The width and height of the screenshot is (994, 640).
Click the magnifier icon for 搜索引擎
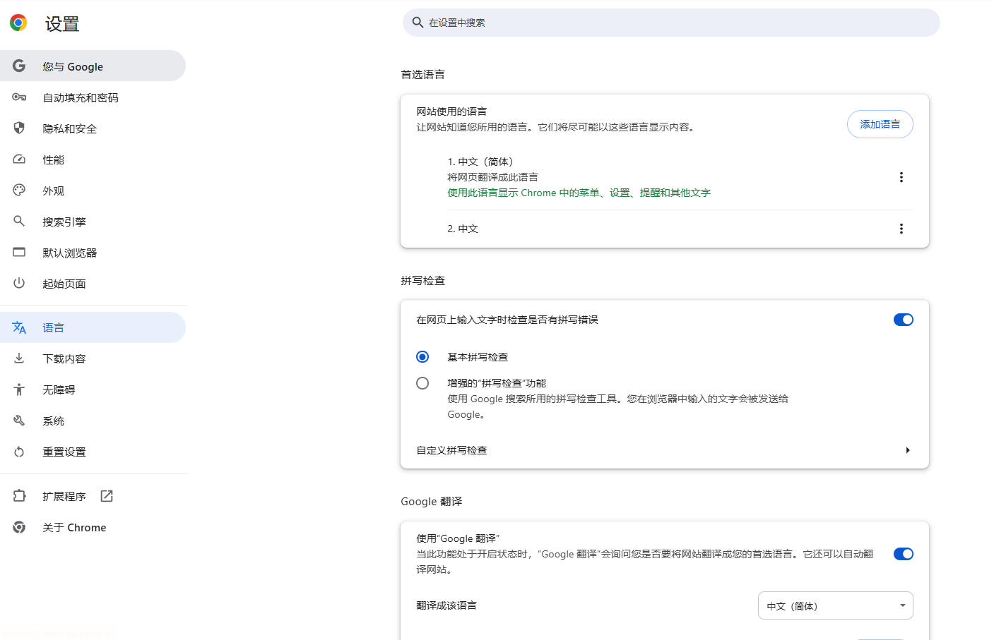[19, 221]
